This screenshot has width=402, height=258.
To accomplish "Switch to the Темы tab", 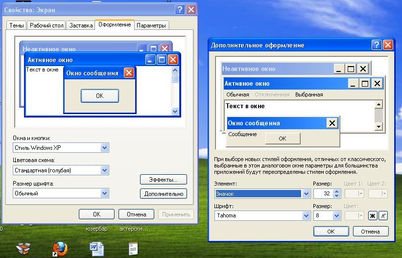I will point(17,25).
